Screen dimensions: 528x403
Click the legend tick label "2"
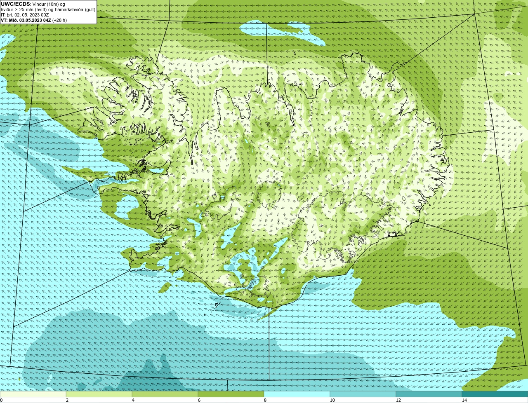pyautogui.click(x=67, y=400)
